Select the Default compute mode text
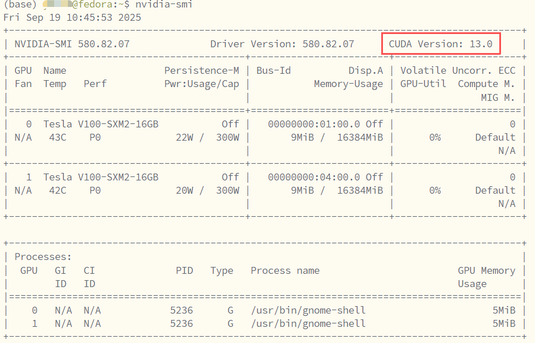 coord(495,137)
